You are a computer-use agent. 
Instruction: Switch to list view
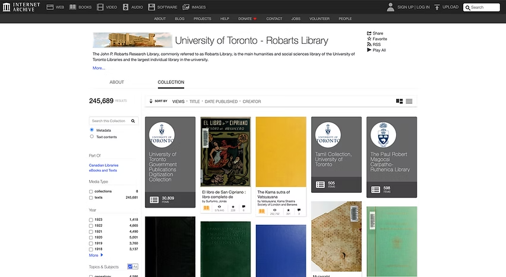pyautogui.click(x=409, y=101)
